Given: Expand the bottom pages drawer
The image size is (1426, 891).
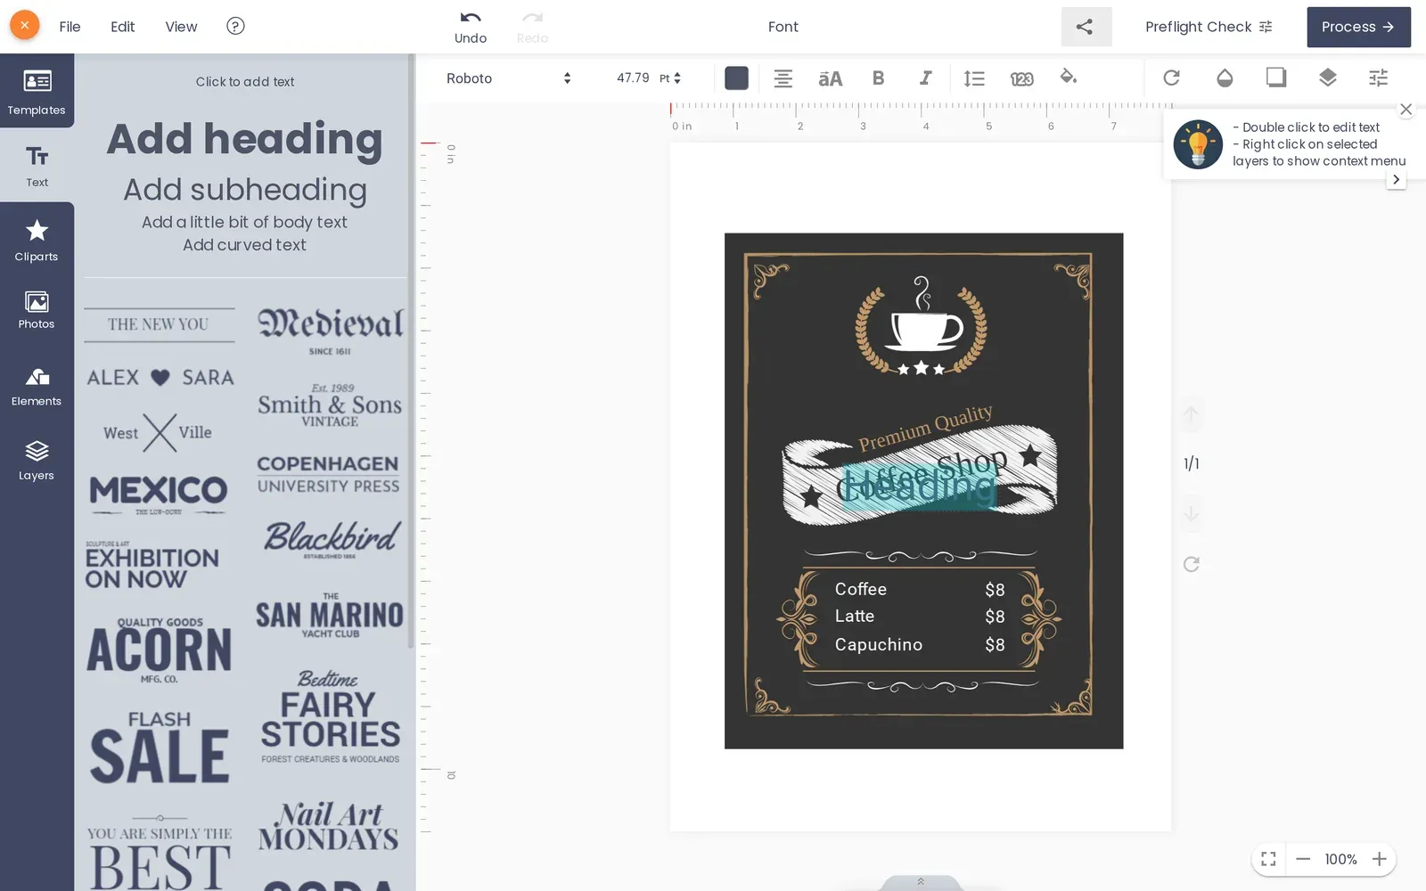Looking at the screenshot, I should [921, 882].
